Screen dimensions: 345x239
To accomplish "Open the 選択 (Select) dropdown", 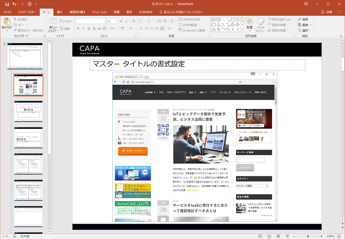I will 304,30.
